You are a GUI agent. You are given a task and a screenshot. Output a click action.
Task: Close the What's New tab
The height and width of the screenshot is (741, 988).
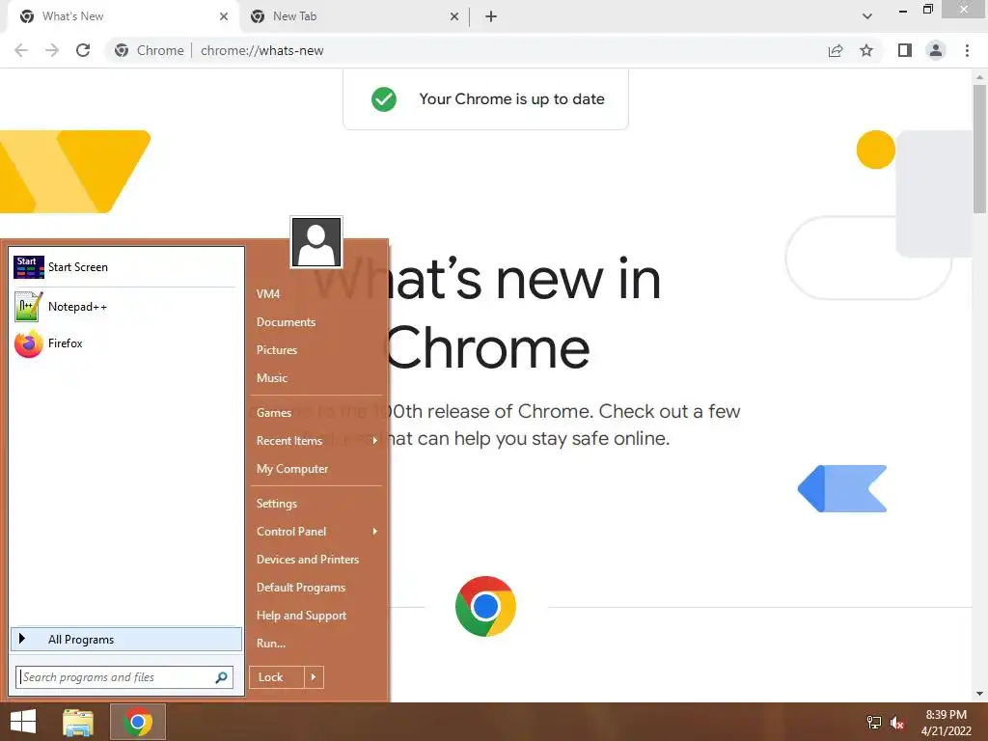[224, 16]
